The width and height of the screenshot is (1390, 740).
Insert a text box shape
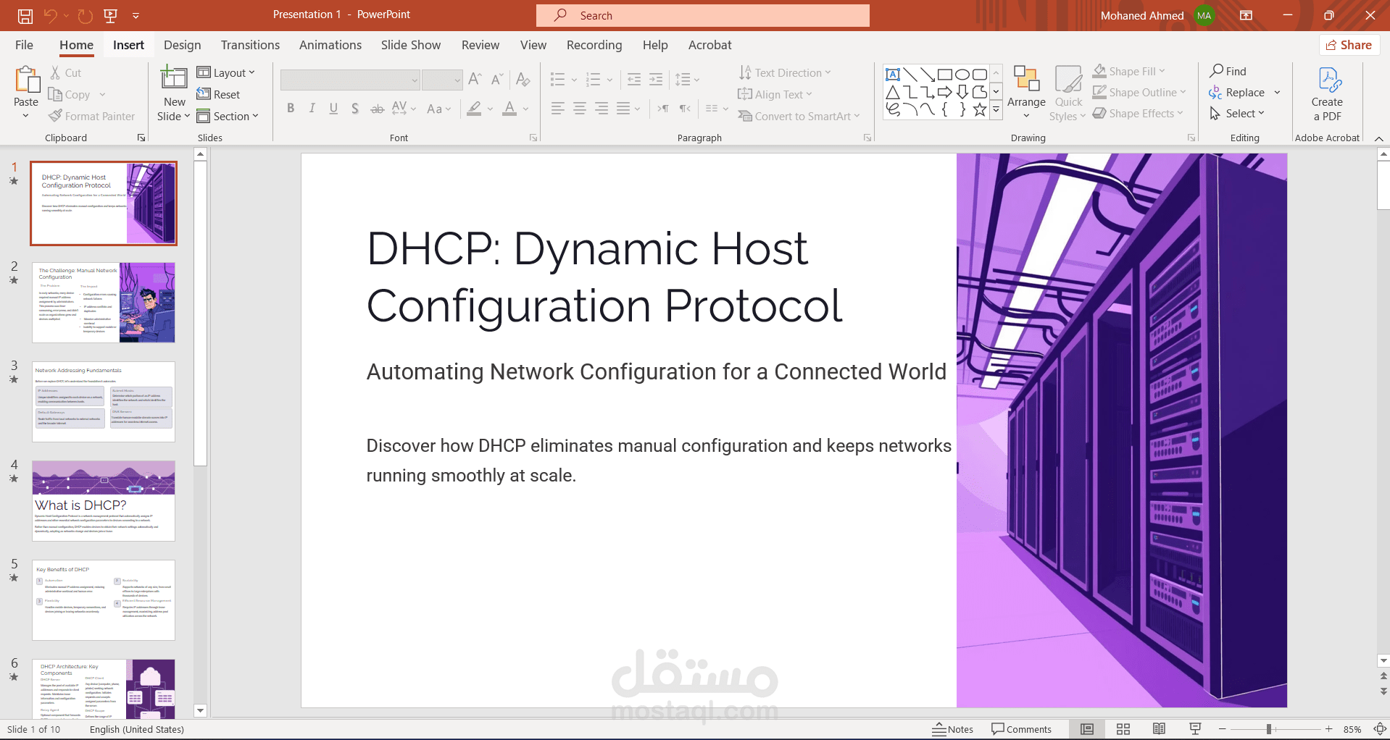point(893,75)
